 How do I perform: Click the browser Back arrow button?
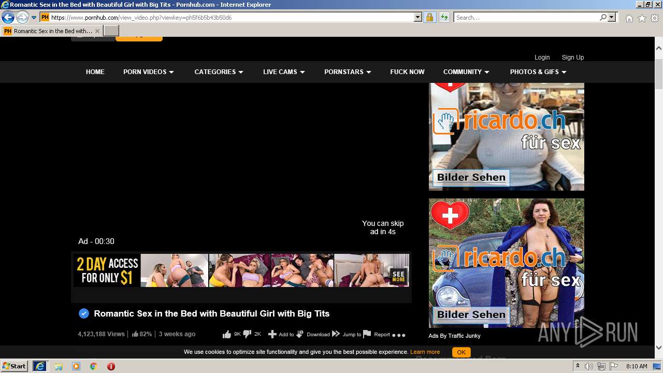point(8,18)
